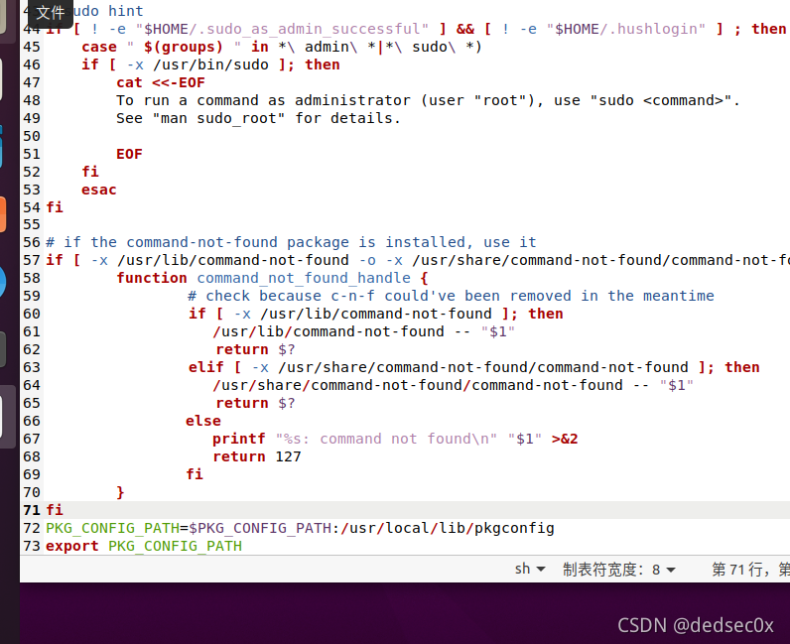Click the 'return 127' statement
Viewport: 790px width, 644px height.
click(x=257, y=456)
